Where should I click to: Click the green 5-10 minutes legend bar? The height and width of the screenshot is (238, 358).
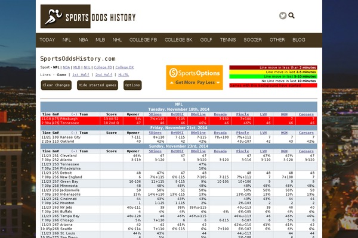(273, 77)
